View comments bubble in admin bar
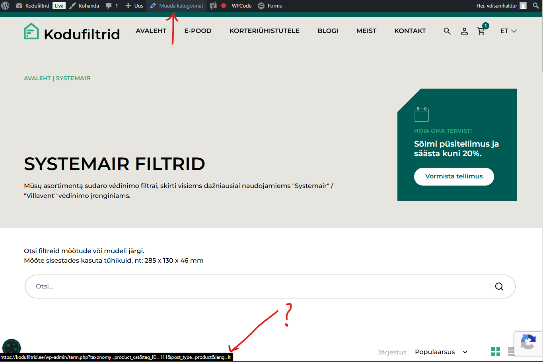 tap(112, 6)
